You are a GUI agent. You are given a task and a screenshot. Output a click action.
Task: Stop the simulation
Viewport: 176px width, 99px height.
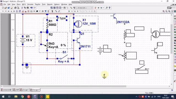75,11
